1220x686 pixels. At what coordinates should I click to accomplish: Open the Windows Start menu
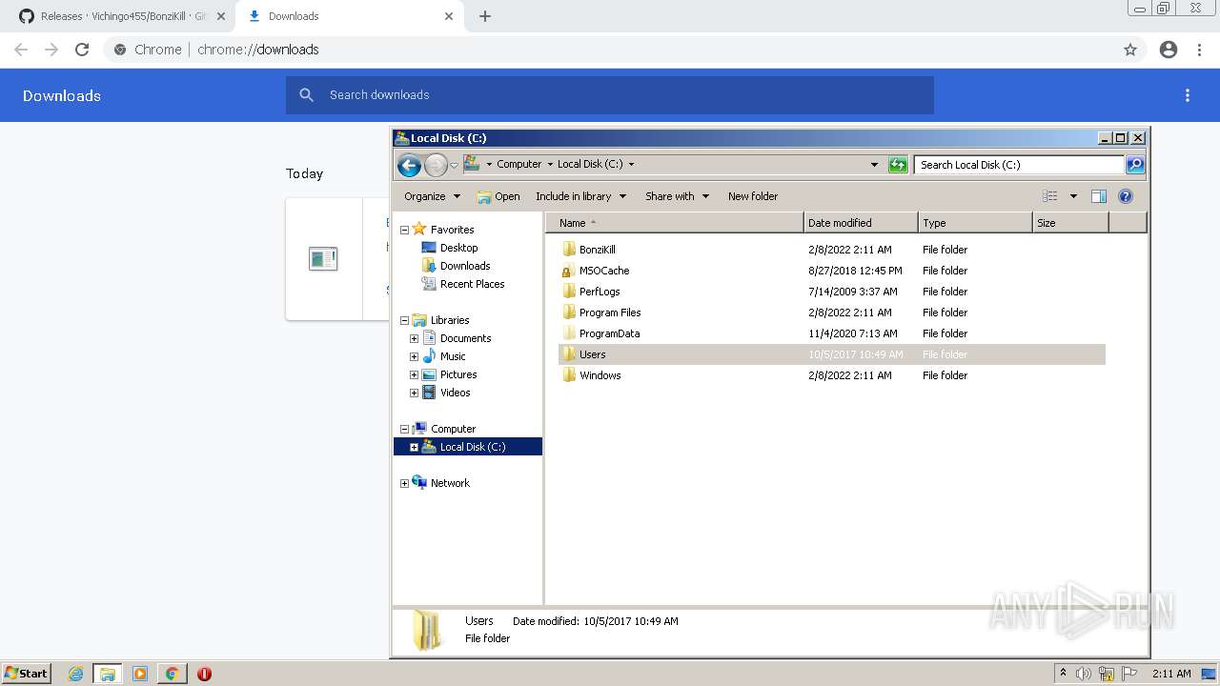pyautogui.click(x=26, y=673)
